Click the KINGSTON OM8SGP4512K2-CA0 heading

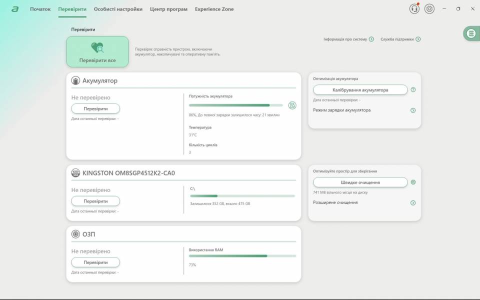pos(128,173)
